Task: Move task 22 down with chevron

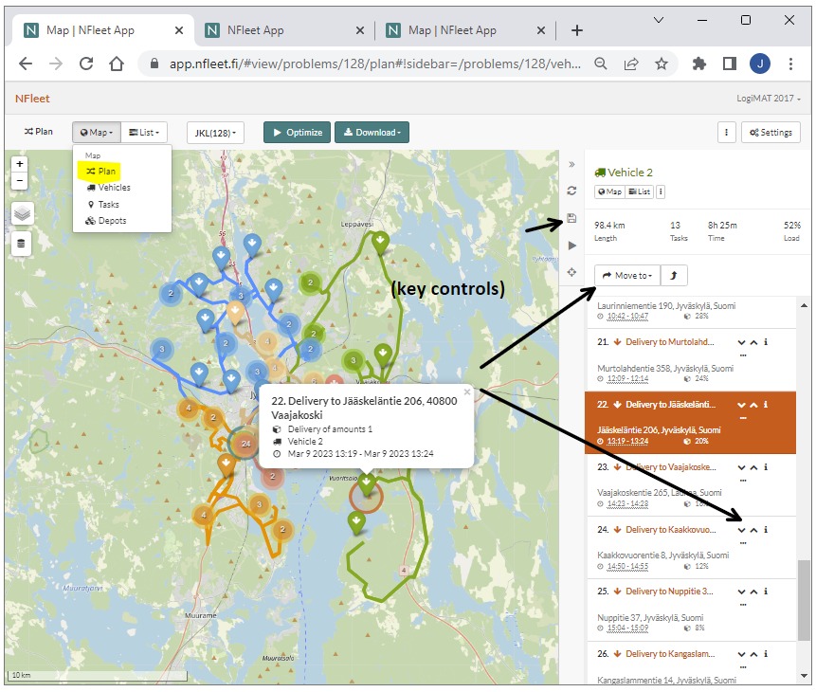Action: pos(741,405)
